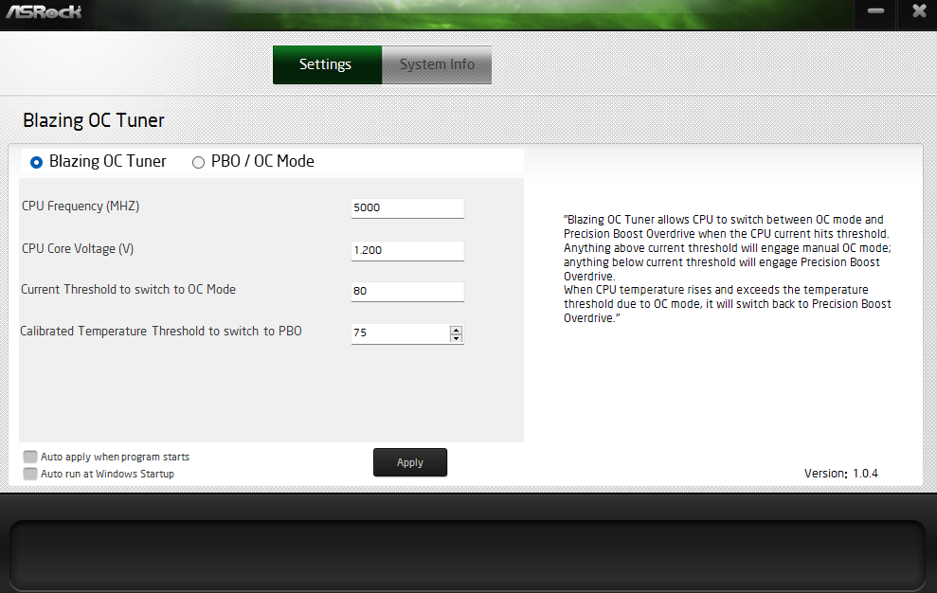Increase temperature threshold with the up arrow
This screenshot has height=593, width=937.
click(x=457, y=330)
